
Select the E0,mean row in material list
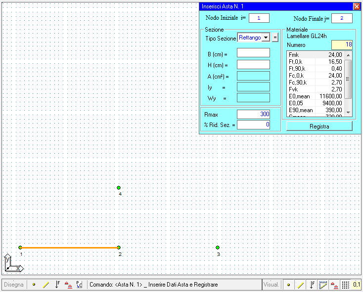point(316,96)
